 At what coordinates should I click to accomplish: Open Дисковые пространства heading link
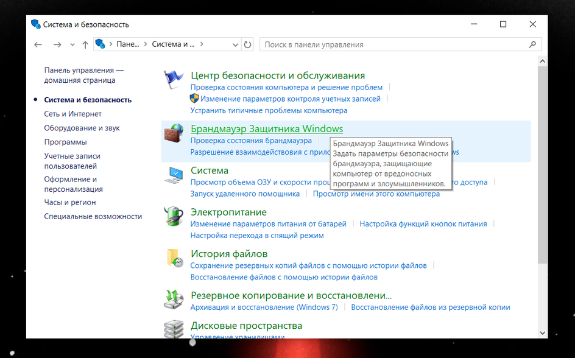pos(247,325)
